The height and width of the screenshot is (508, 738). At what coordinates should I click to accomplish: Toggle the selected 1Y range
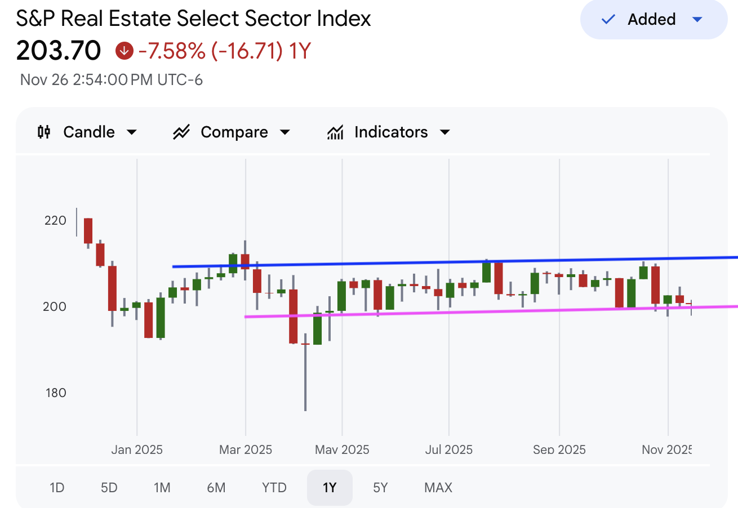(330, 487)
